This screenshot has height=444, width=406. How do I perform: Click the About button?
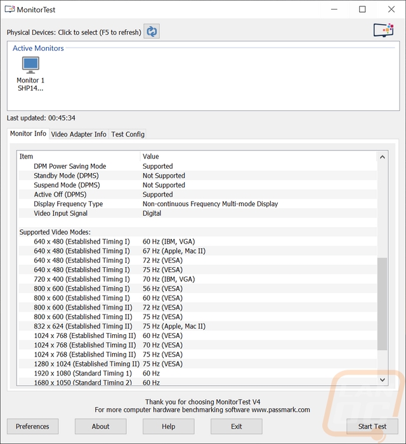100,426
